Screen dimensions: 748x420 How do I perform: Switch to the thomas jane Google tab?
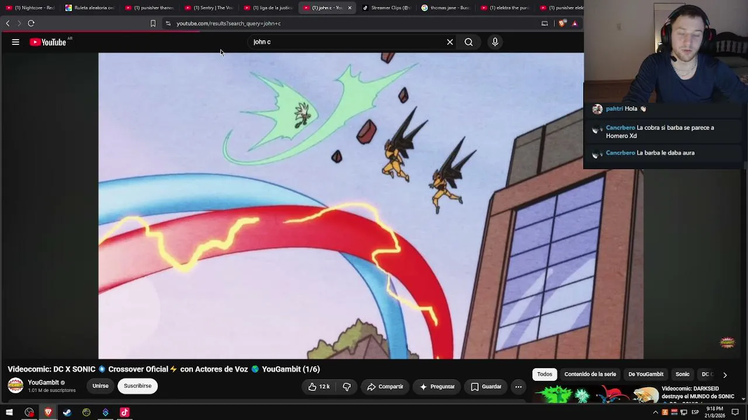[446, 8]
